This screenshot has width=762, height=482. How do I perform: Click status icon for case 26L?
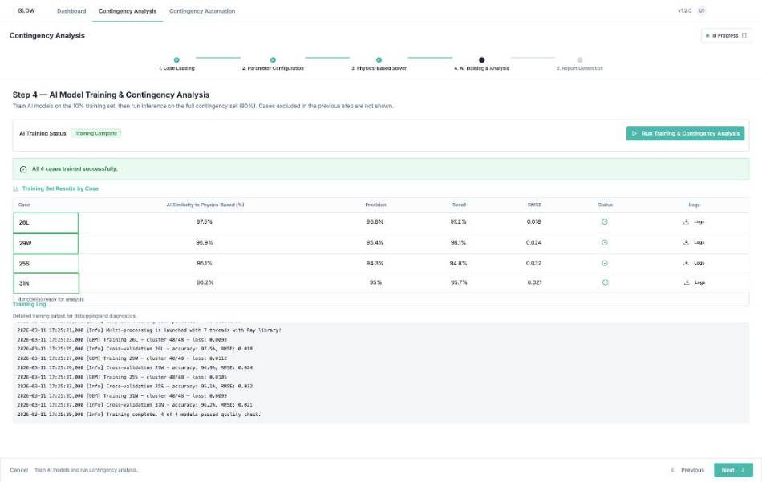pos(605,221)
